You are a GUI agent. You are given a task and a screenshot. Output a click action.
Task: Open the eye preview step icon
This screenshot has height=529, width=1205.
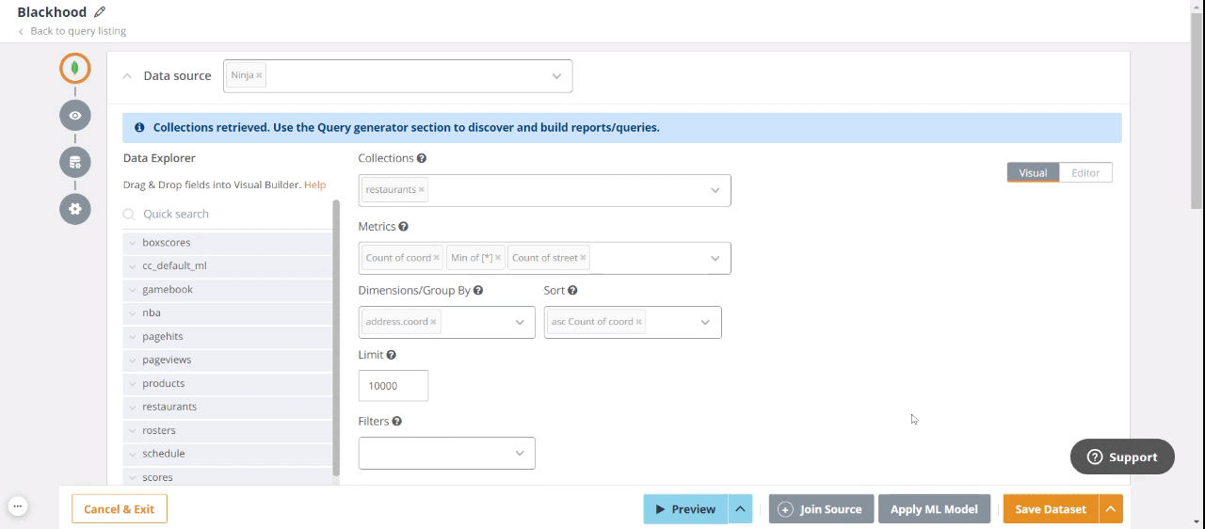tap(75, 116)
